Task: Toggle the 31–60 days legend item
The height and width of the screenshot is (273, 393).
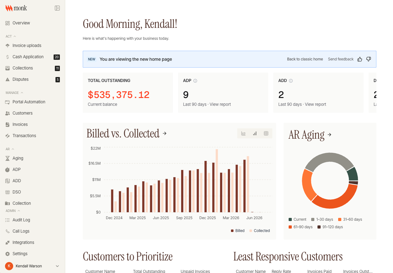Action: 350,219
